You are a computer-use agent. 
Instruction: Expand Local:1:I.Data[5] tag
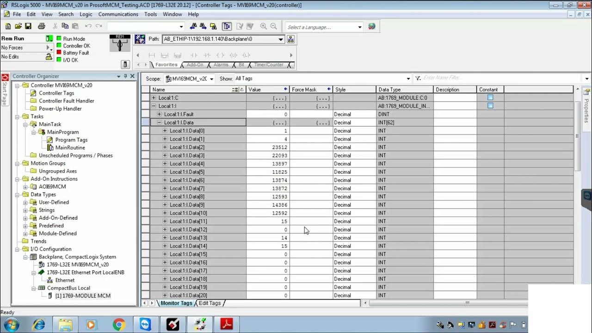pos(165,172)
